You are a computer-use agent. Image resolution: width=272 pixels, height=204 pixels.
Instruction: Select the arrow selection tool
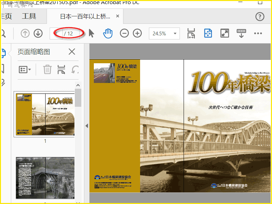point(91,33)
